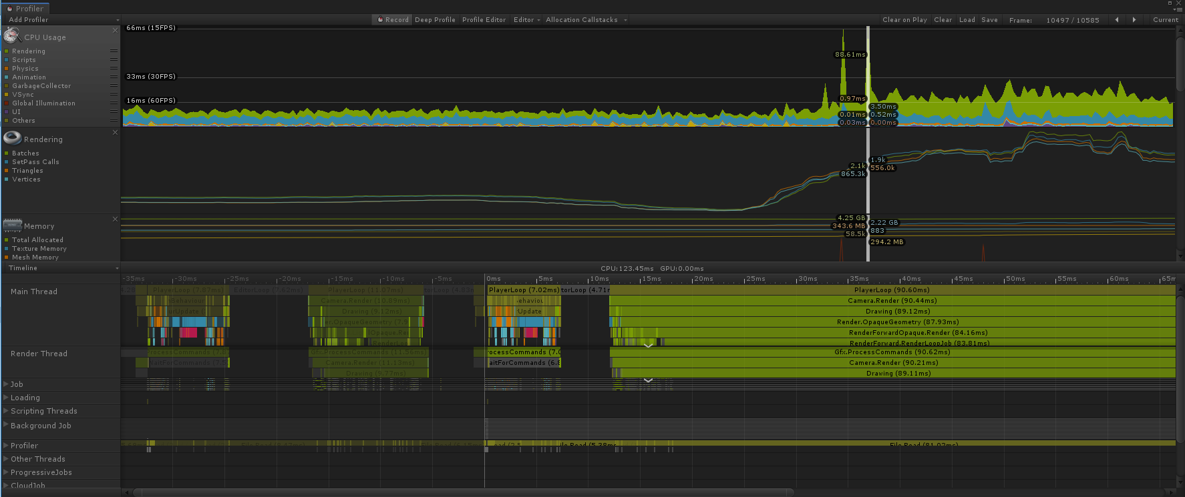
Task: Toggle the UI series color box
Action: pyautogui.click(x=7, y=112)
